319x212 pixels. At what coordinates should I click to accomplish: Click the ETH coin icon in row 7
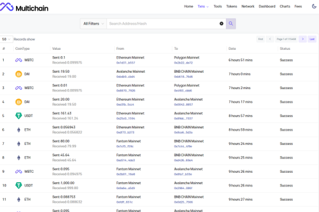point(19,144)
